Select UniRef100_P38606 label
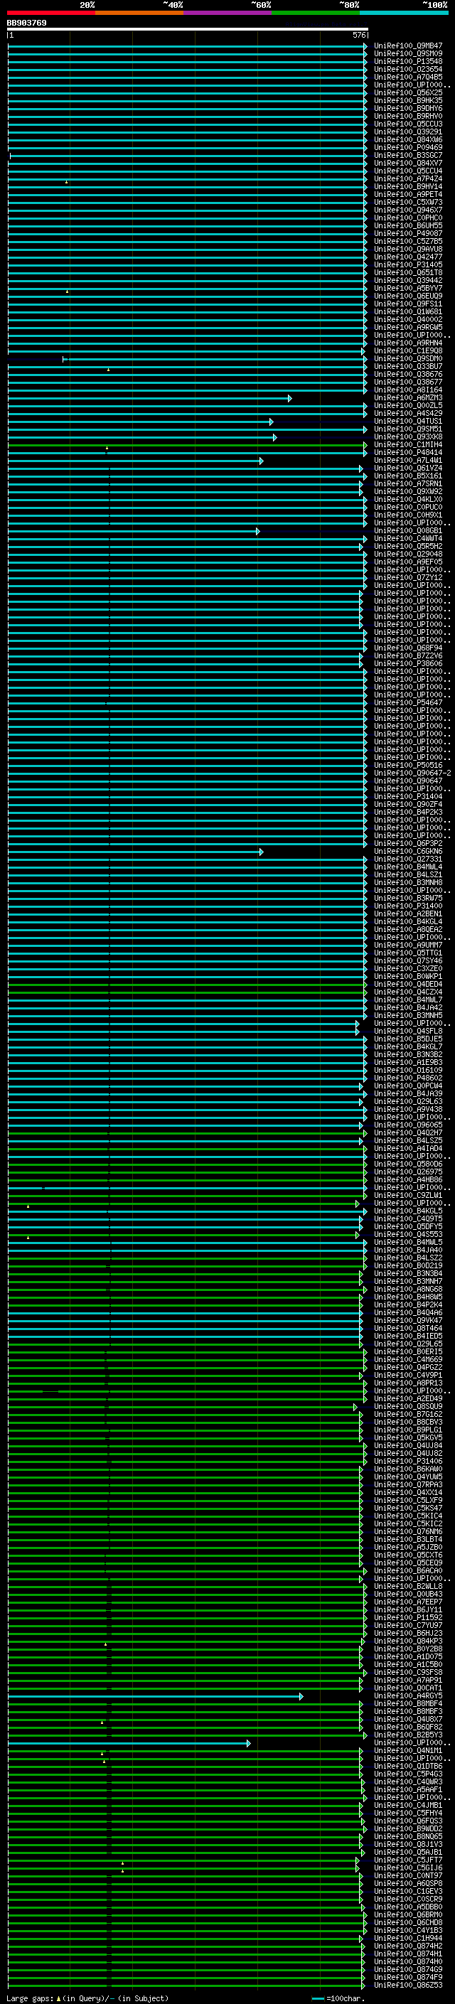455x2004 pixels. pyautogui.click(x=408, y=663)
